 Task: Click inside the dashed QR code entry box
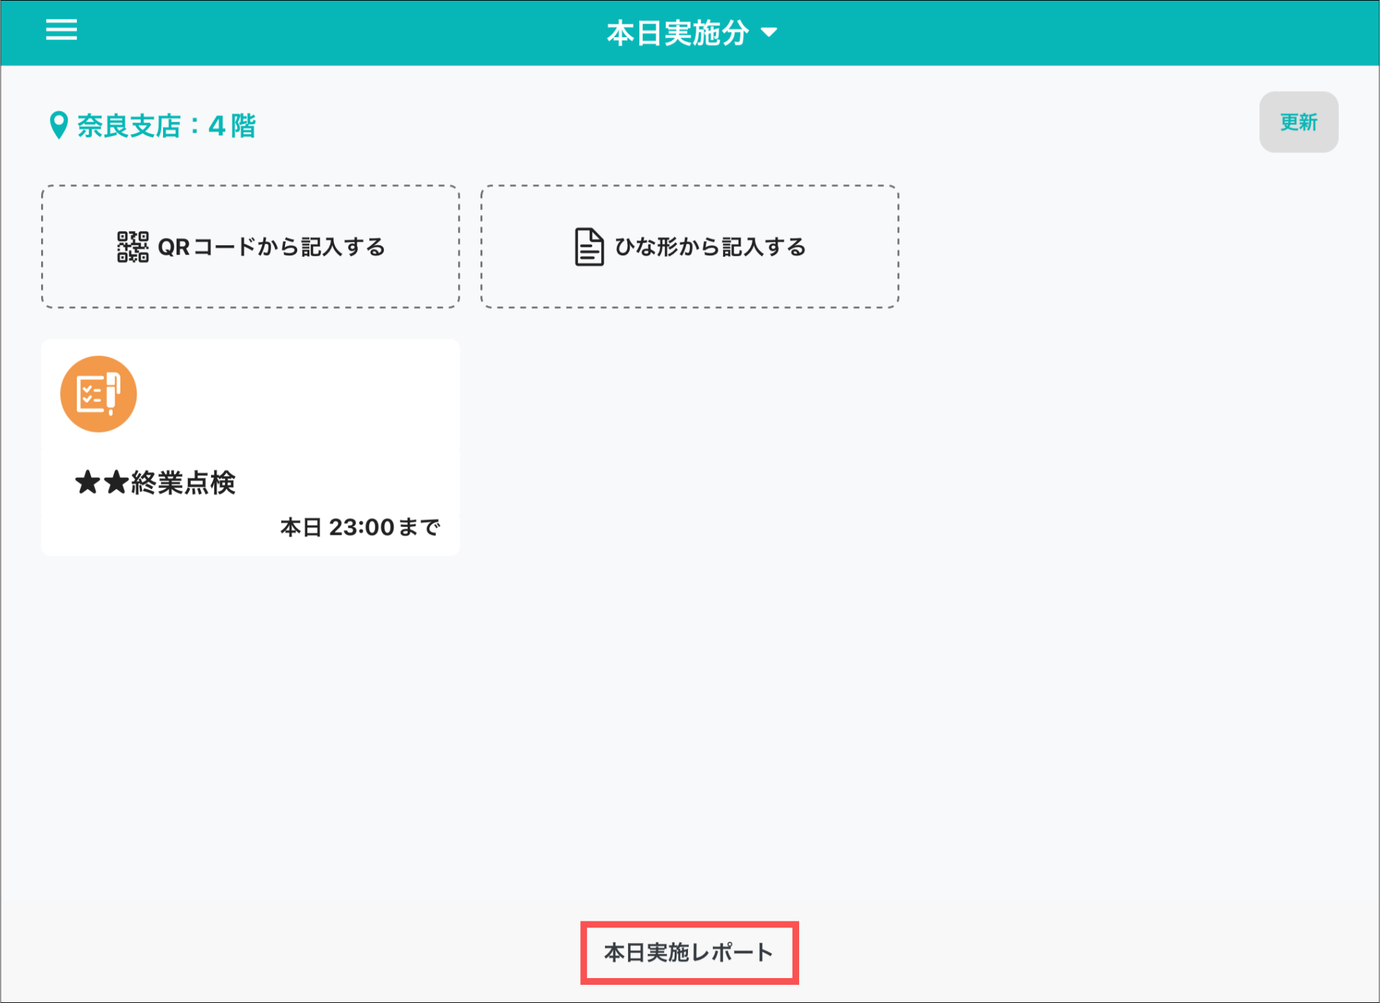[251, 286]
